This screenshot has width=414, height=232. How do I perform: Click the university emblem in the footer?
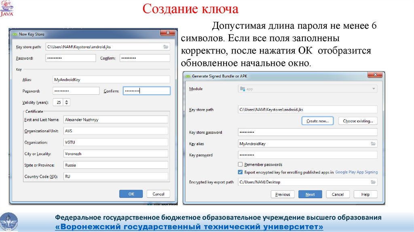pyautogui.click(x=9, y=222)
